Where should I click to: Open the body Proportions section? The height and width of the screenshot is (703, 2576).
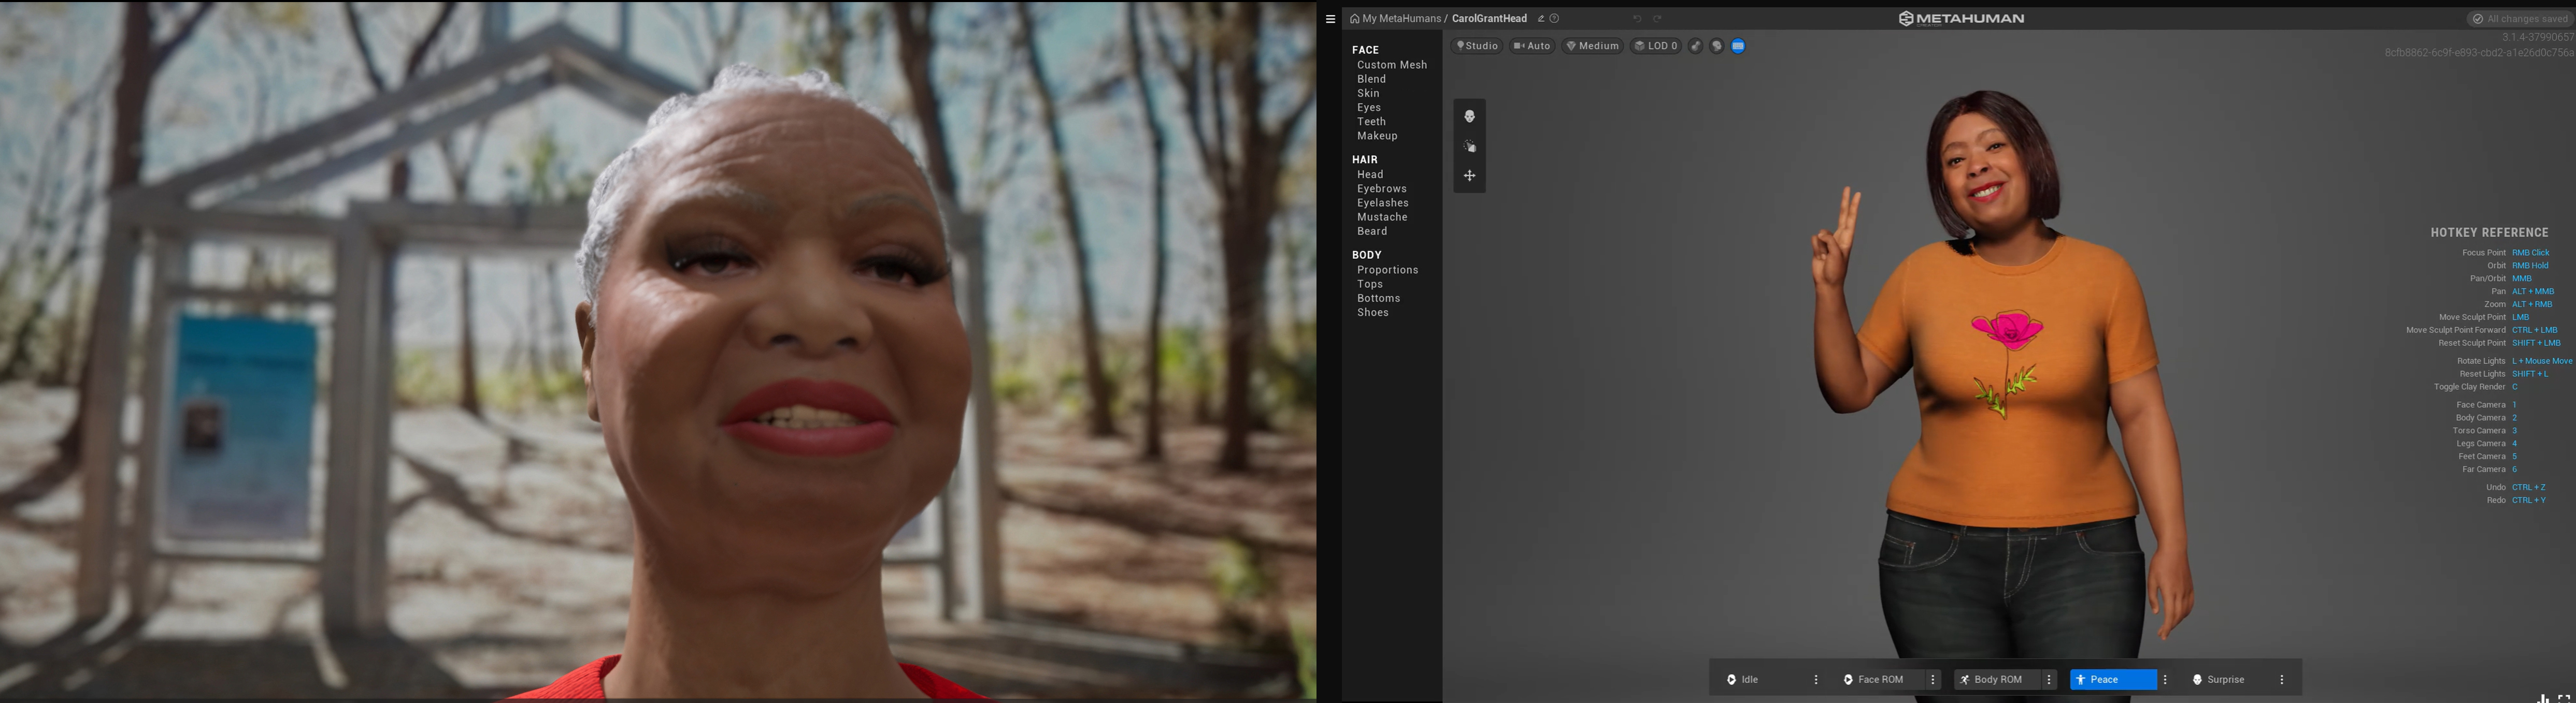click(x=1387, y=270)
